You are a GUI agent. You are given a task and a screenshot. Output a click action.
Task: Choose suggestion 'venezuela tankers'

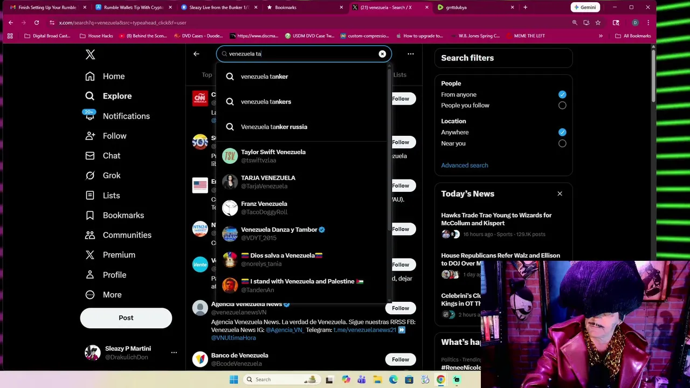(x=302, y=102)
